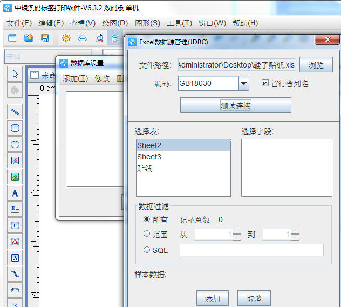Click the 浏览 browse button
This screenshot has height=307, width=341.
(x=316, y=65)
